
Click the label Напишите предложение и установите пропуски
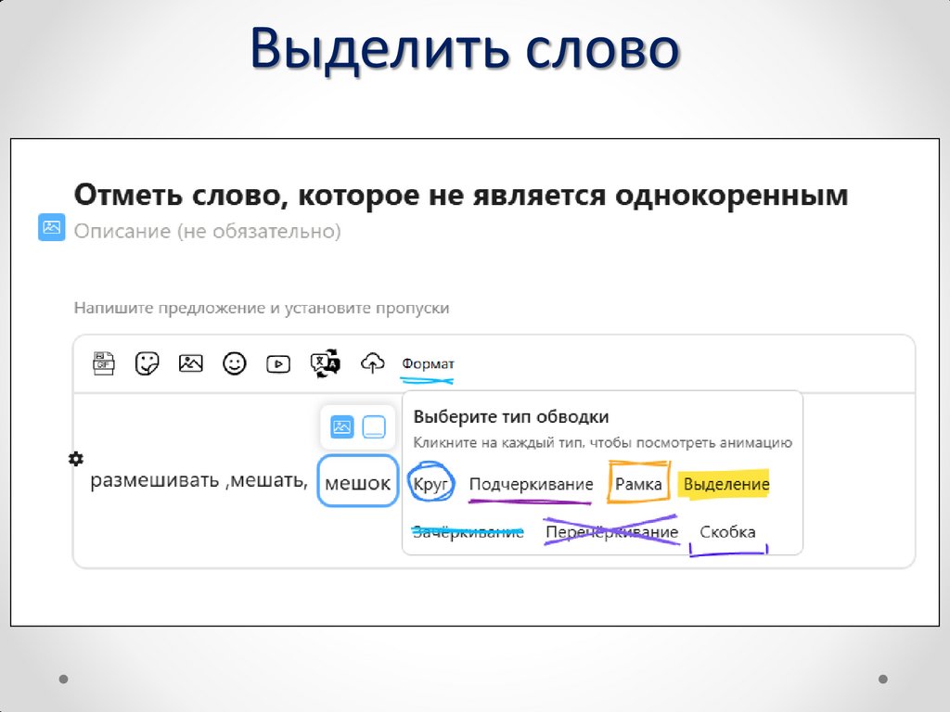(262, 308)
